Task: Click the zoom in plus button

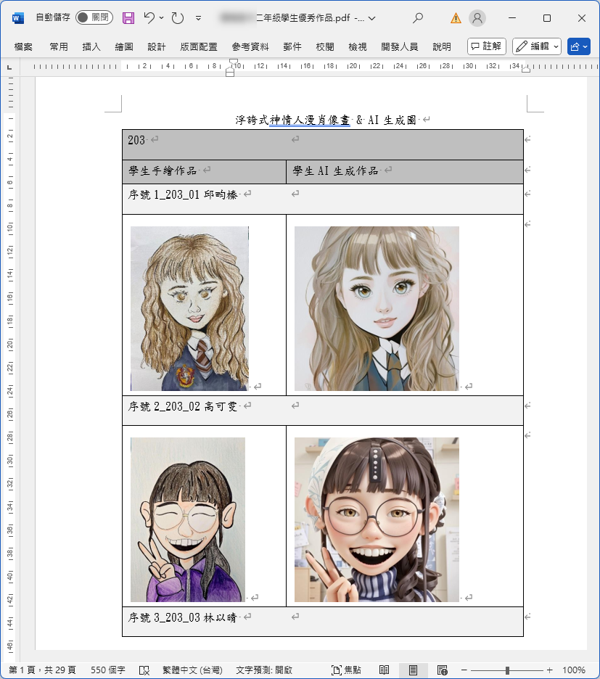Action: tap(550, 670)
